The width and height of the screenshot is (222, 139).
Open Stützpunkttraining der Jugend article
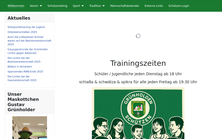point(26,27)
